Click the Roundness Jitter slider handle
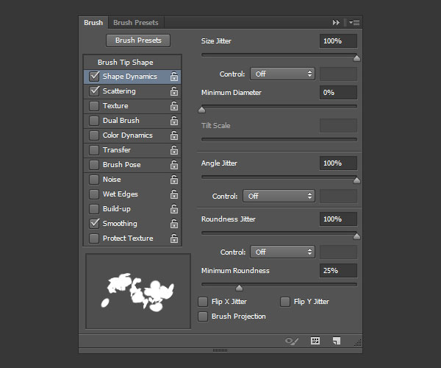 (356, 236)
